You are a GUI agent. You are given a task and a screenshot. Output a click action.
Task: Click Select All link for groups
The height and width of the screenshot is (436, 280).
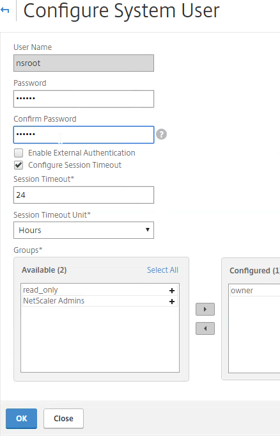(x=162, y=270)
